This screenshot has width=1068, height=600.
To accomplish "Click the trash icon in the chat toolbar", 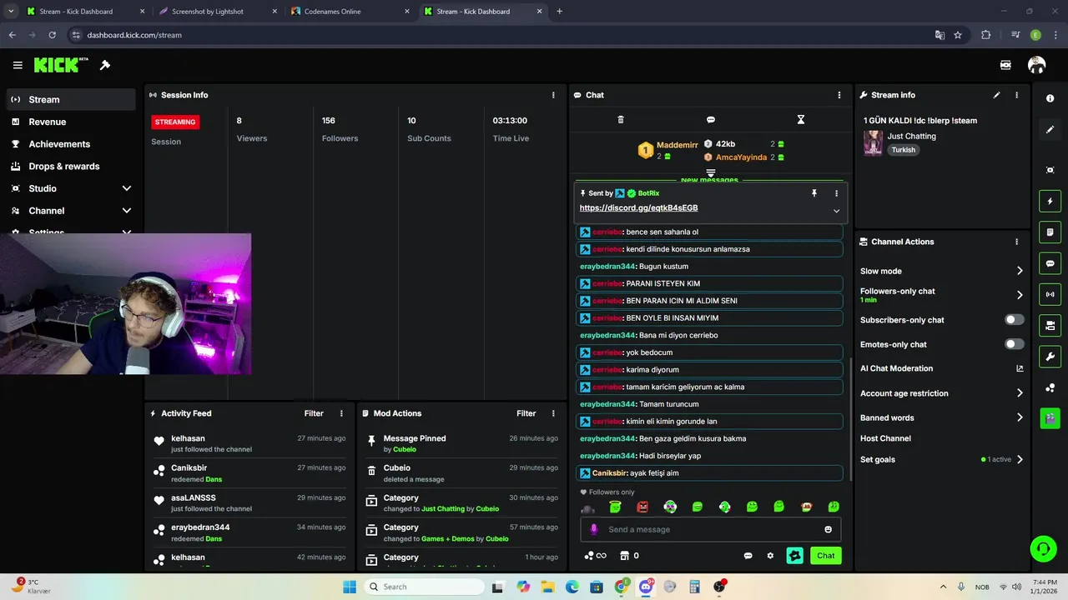I will (x=620, y=120).
